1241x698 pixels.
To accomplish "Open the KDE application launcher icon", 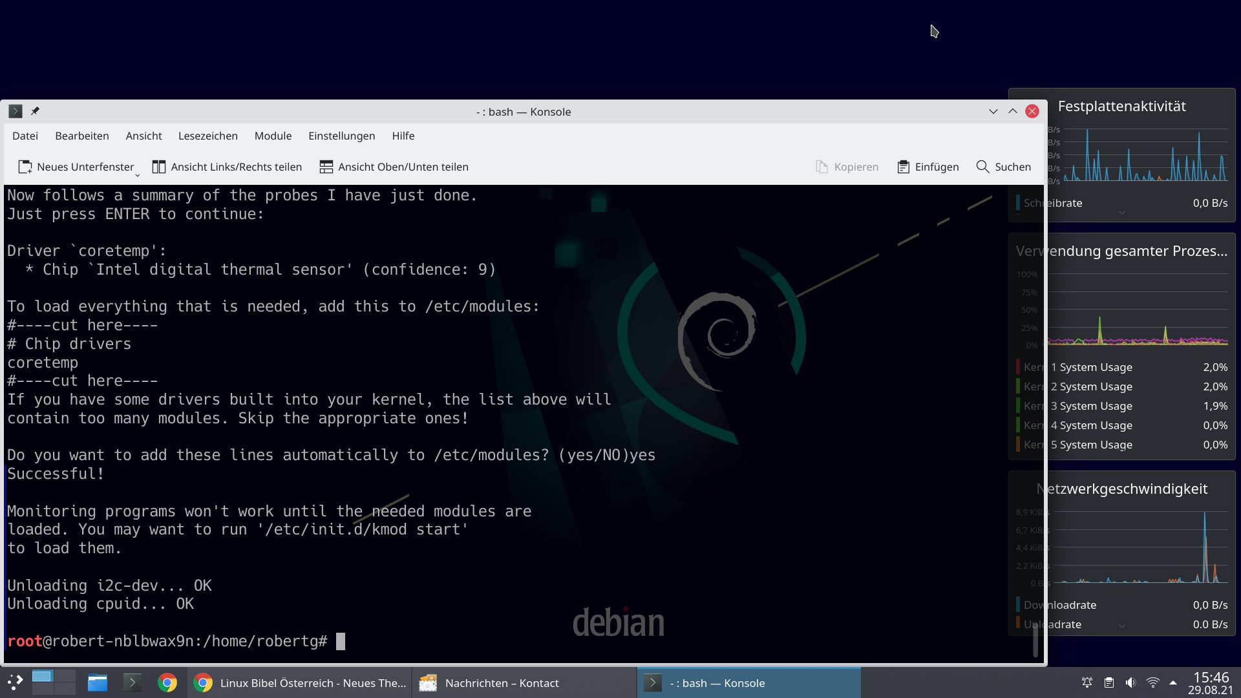I will point(14,682).
